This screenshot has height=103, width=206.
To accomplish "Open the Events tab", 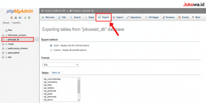I will pos(183,17).
